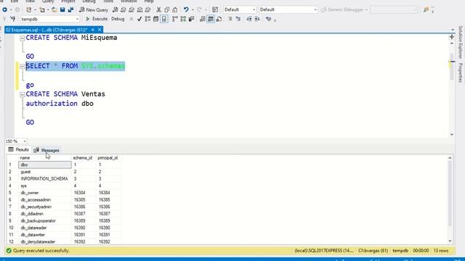Toggle Include Actual Execution Plan
The width and height of the screenshot is (465, 261).
(x=175, y=19)
